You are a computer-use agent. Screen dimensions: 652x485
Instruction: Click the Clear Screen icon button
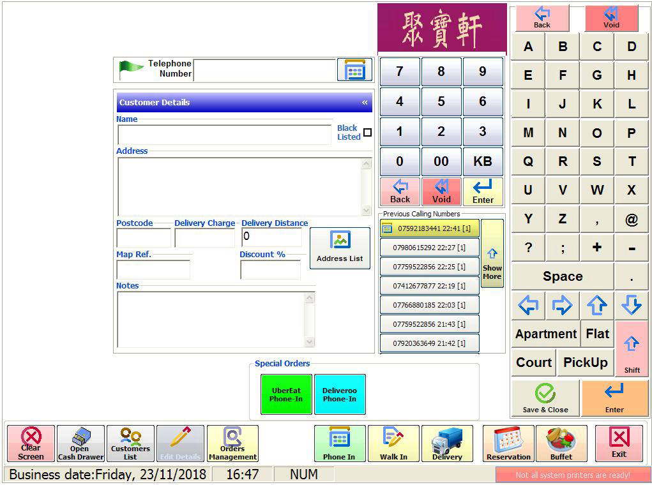[31, 443]
